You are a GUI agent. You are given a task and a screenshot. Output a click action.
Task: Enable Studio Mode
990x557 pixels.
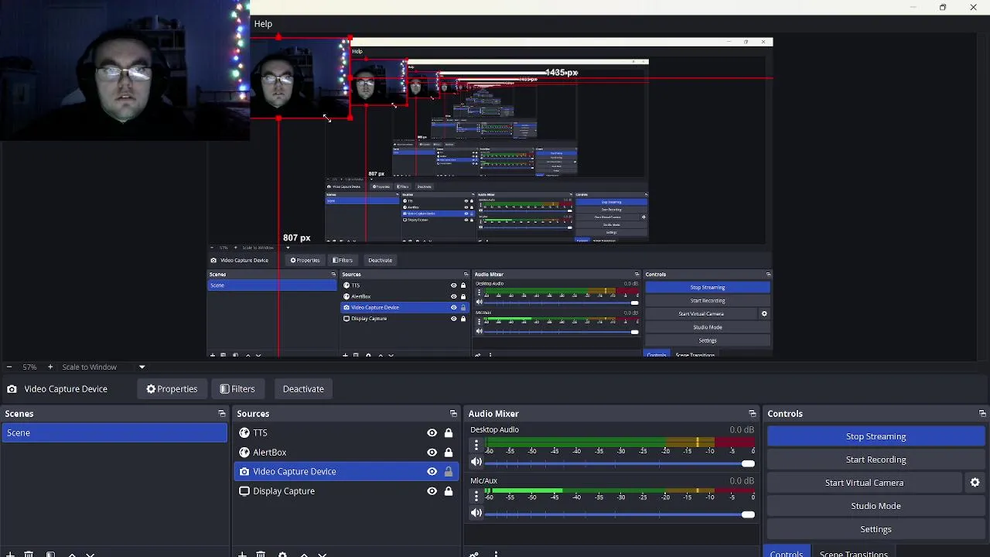click(x=876, y=506)
